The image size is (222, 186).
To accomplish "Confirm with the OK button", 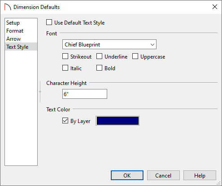I will coord(127,175).
